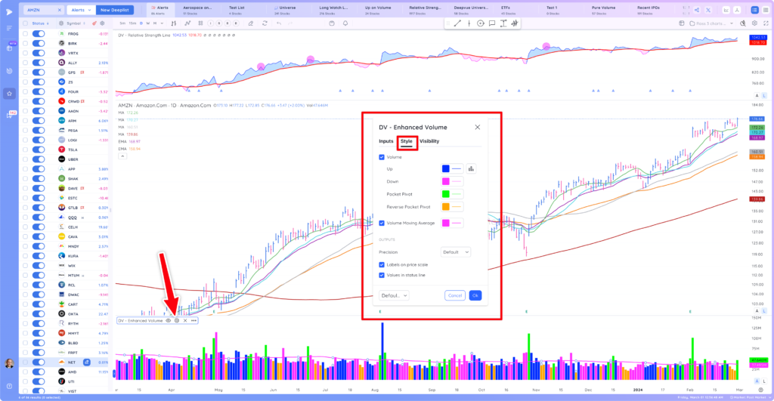The image size is (774, 401).
Task: Change the Up volume color swatch
Action: [x=446, y=168]
